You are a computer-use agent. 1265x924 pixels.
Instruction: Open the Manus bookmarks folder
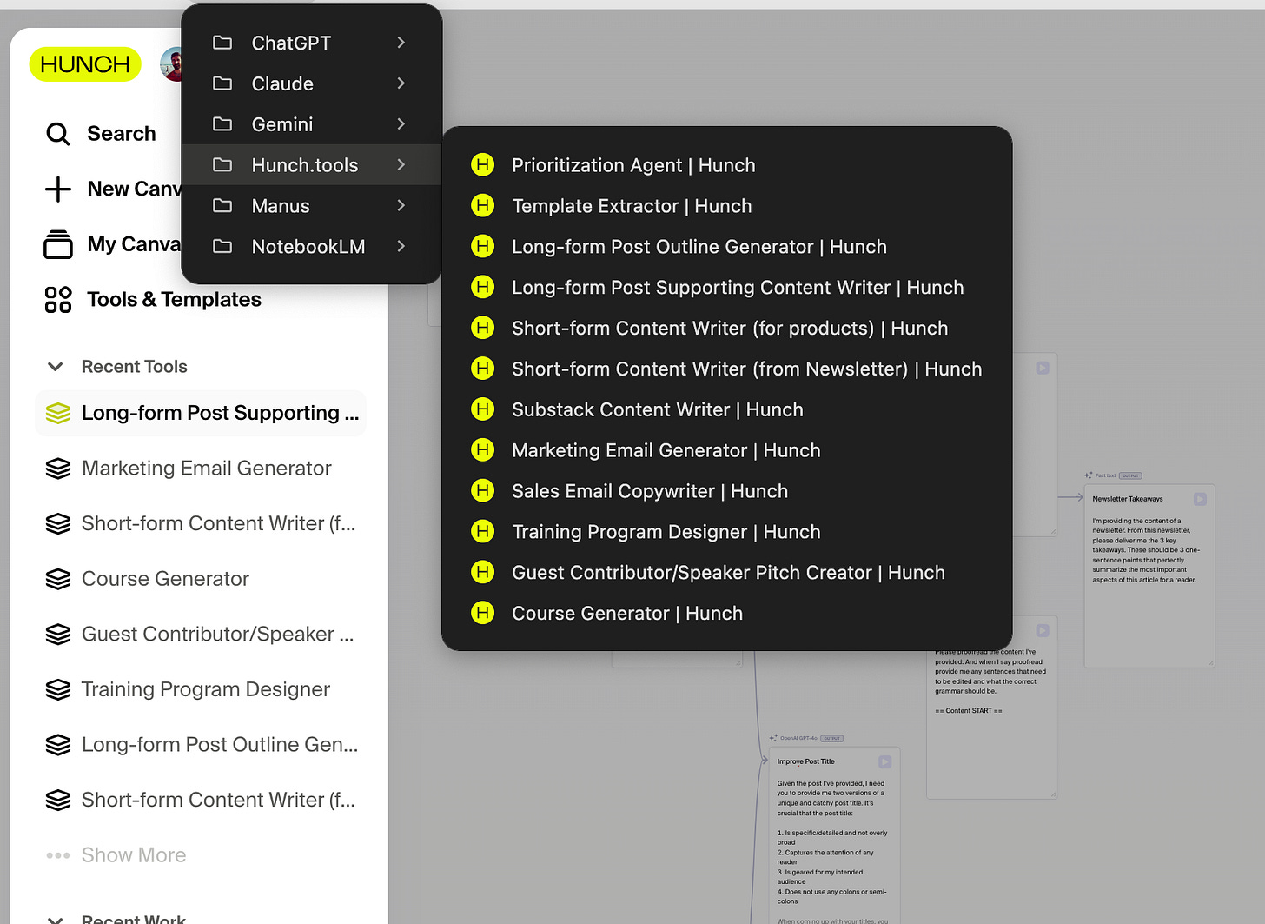click(x=312, y=206)
